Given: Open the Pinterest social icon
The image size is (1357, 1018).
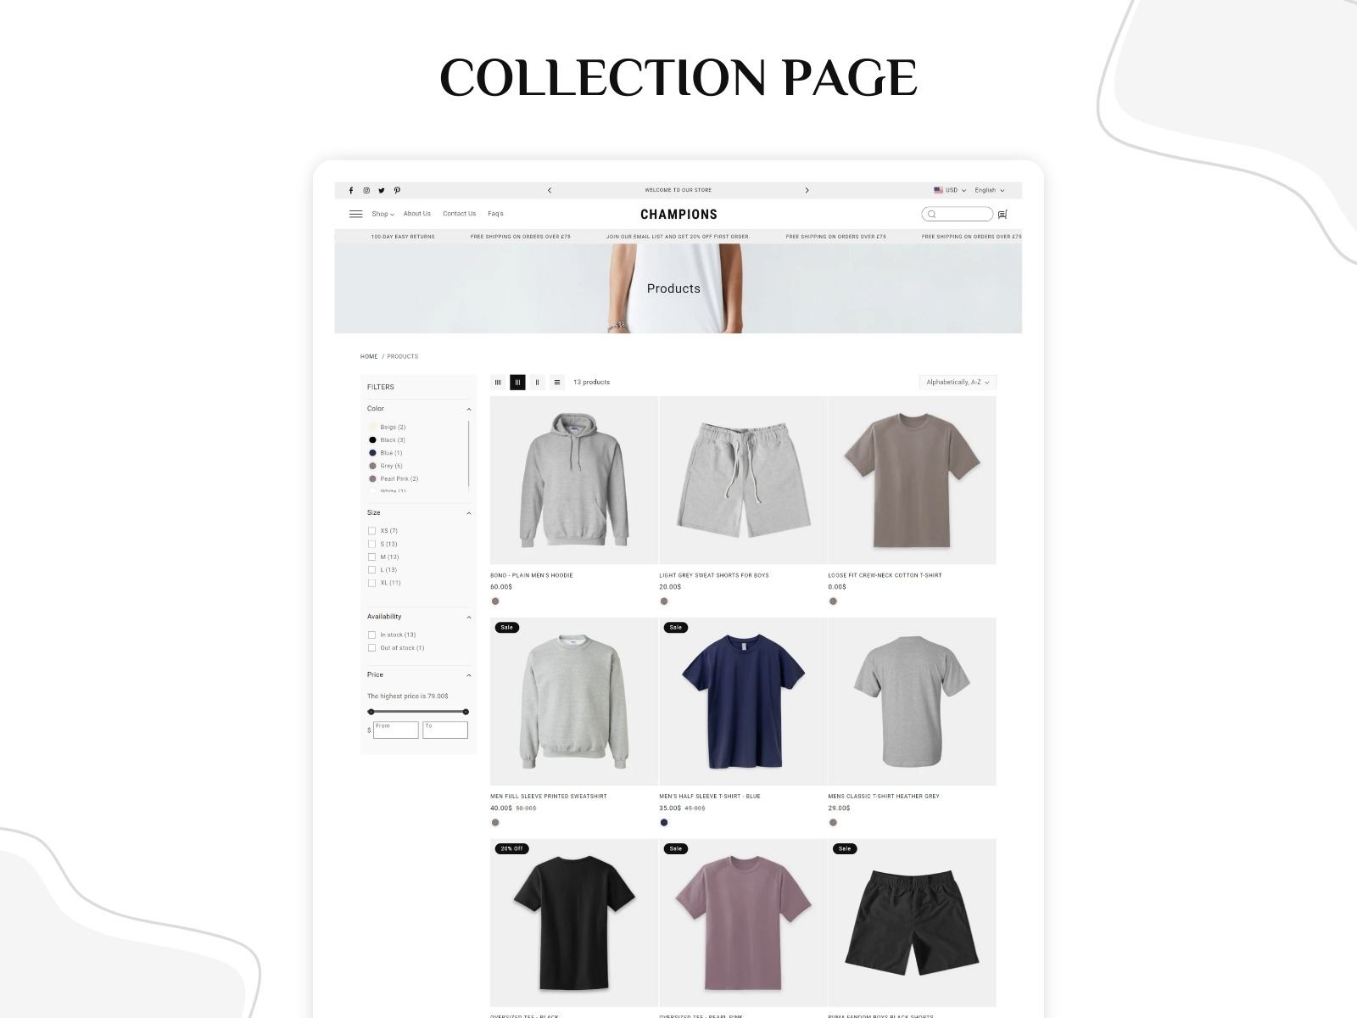Looking at the screenshot, I should pyautogui.click(x=397, y=191).
